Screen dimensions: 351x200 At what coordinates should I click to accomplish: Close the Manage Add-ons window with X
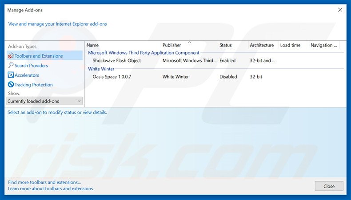tap(340, 10)
